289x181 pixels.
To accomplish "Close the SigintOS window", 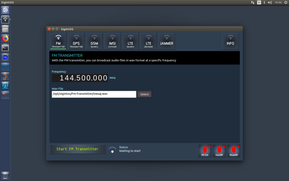I will click(49, 29).
